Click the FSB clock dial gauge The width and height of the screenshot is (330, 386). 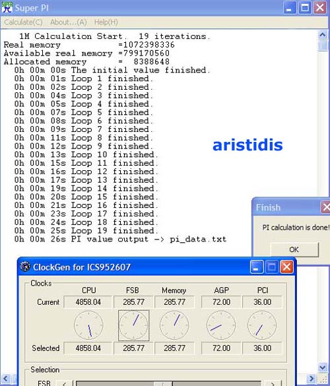pyautogui.click(x=134, y=325)
